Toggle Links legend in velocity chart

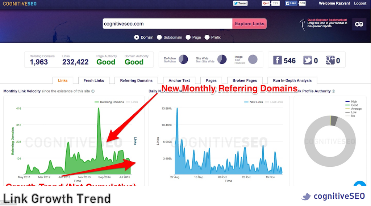tap(132, 102)
